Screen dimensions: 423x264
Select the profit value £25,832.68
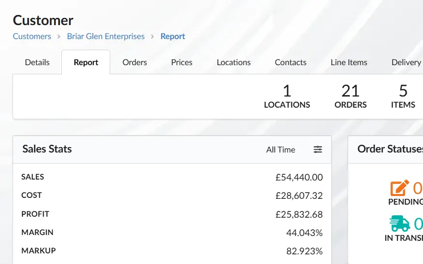[x=299, y=214]
